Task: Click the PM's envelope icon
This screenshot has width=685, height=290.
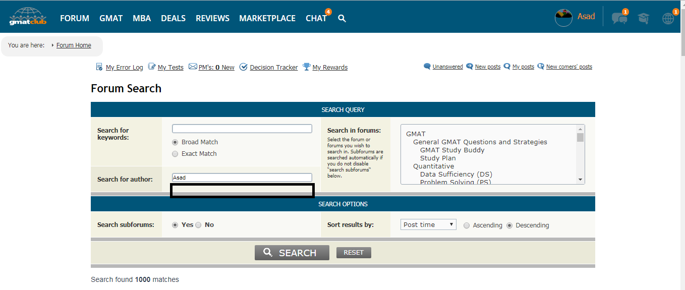Action: 193,67
